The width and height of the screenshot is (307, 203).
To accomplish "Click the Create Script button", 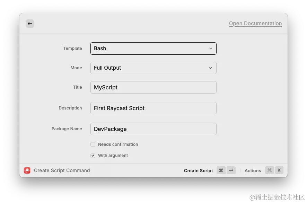I will (x=198, y=170).
